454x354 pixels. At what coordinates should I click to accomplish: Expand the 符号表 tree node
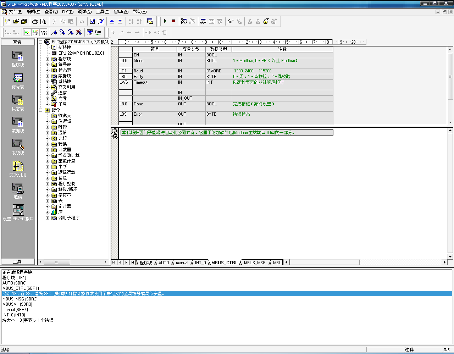[48, 65]
